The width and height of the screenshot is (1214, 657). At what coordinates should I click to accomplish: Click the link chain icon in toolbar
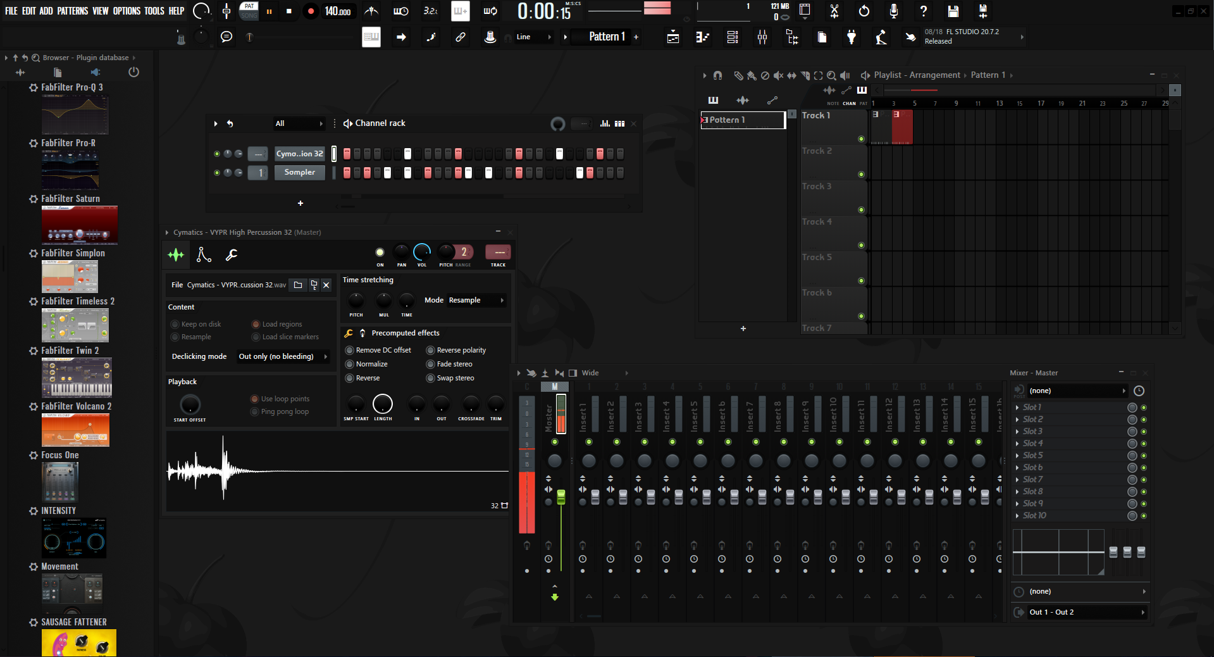tap(461, 37)
